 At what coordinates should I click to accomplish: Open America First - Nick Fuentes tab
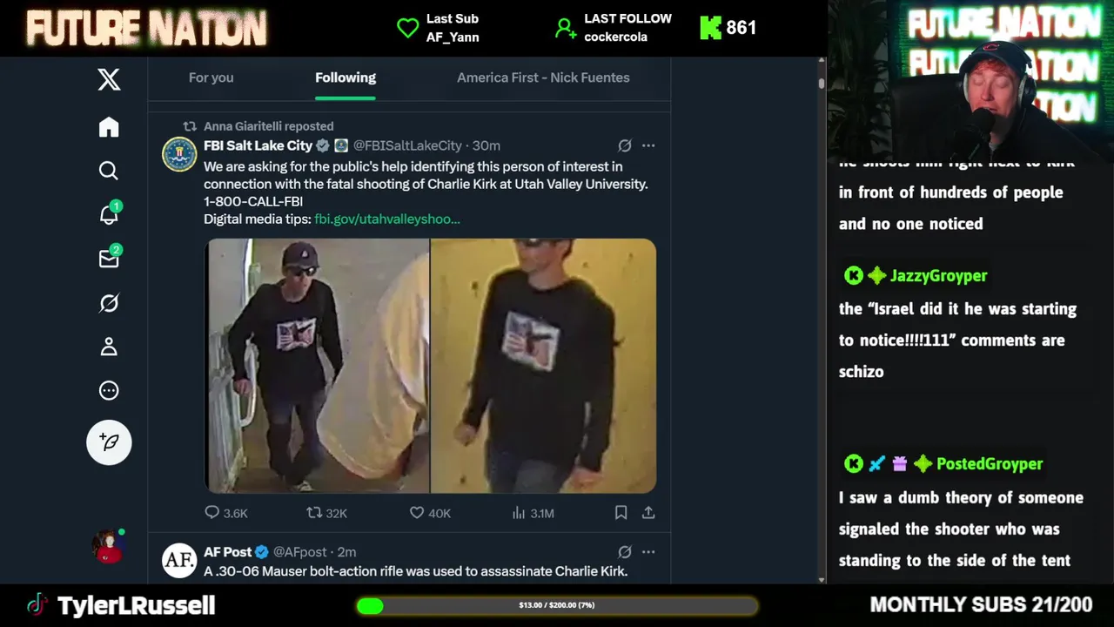[543, 78]
